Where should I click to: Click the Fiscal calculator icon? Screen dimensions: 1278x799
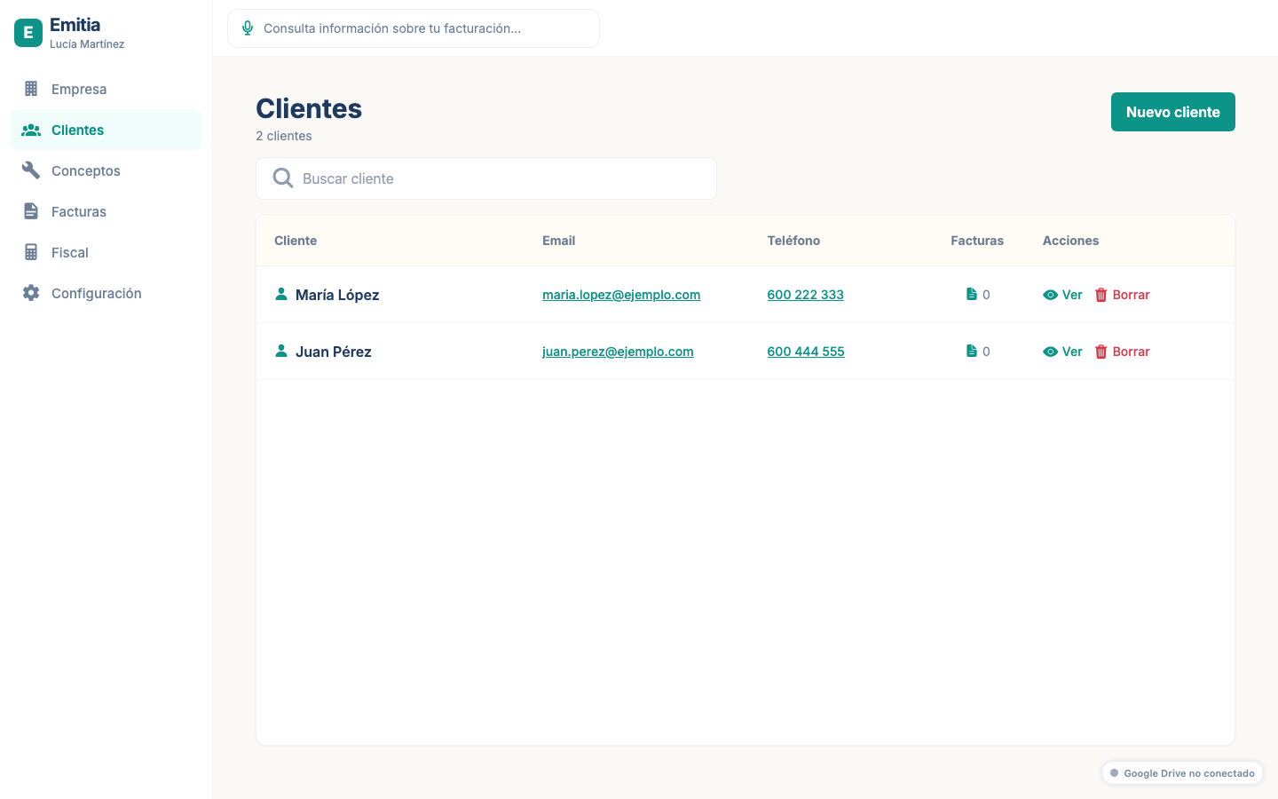click(31, 252)
